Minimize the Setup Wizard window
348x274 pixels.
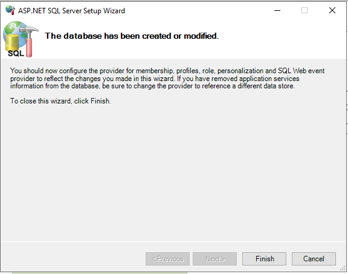[x=277, y=10]
